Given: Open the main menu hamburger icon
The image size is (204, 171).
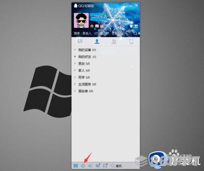Looking at the screenshot, I should click(75, 166).
